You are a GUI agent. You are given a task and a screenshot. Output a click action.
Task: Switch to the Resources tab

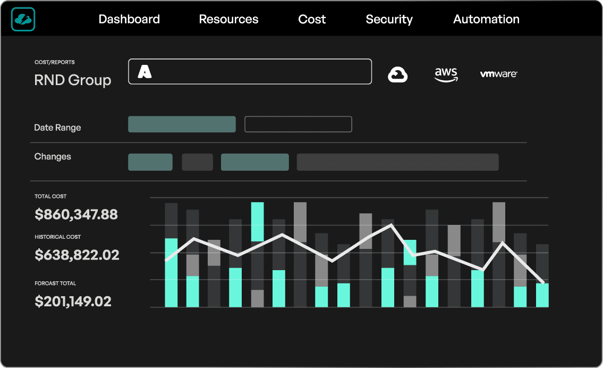tap(228, 19)
